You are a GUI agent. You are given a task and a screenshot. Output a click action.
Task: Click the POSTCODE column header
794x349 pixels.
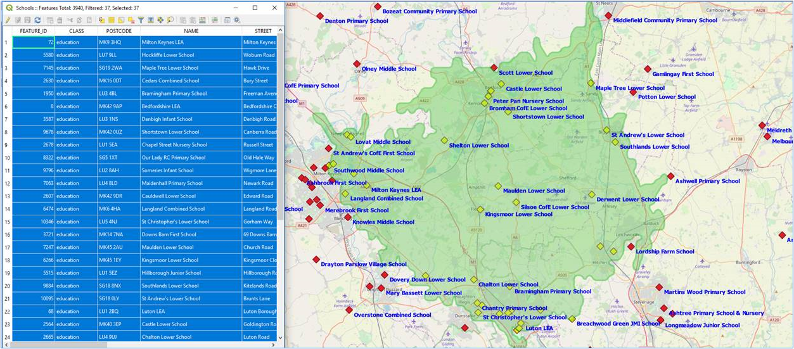(118, 30)
